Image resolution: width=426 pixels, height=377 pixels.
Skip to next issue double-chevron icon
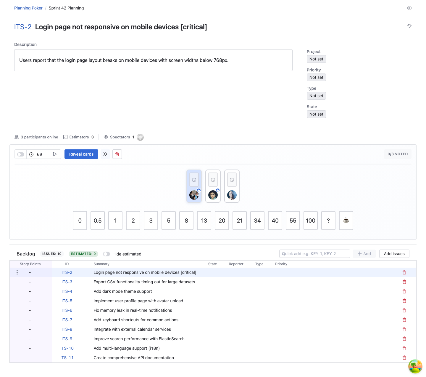(x=105, y=154)
